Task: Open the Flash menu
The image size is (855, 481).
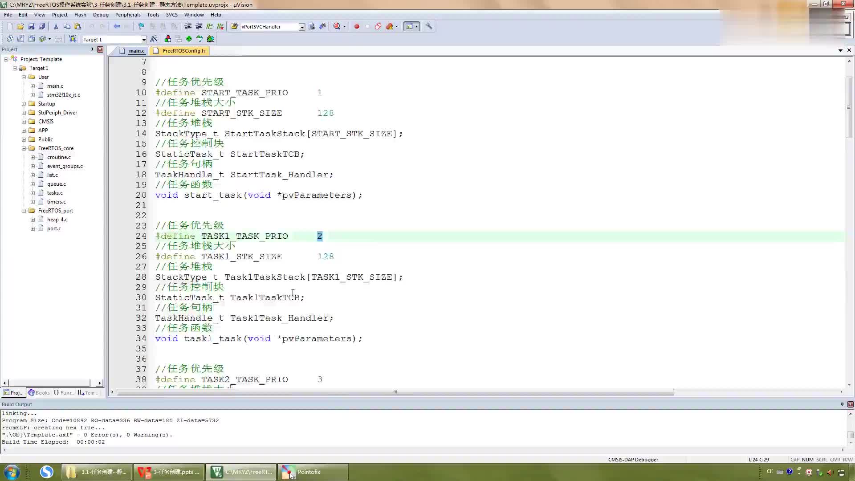Action: click(x=80, y=15)
